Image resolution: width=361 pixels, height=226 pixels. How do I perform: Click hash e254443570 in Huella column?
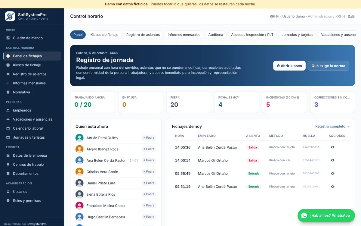(312, 160)
